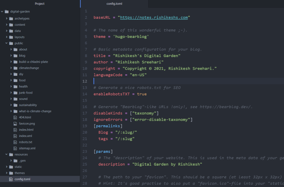This screenshot has height=187, width=284.
Task: Expand the content folder chevron
Action: [x=7, y=25]
